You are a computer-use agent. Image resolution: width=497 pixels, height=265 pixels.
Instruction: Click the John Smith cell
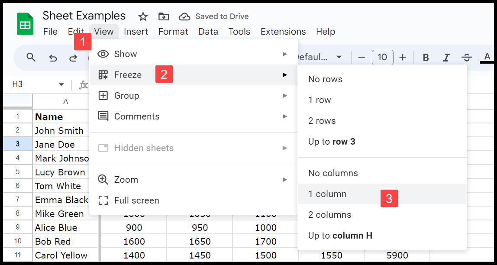[x=61, y=130]
